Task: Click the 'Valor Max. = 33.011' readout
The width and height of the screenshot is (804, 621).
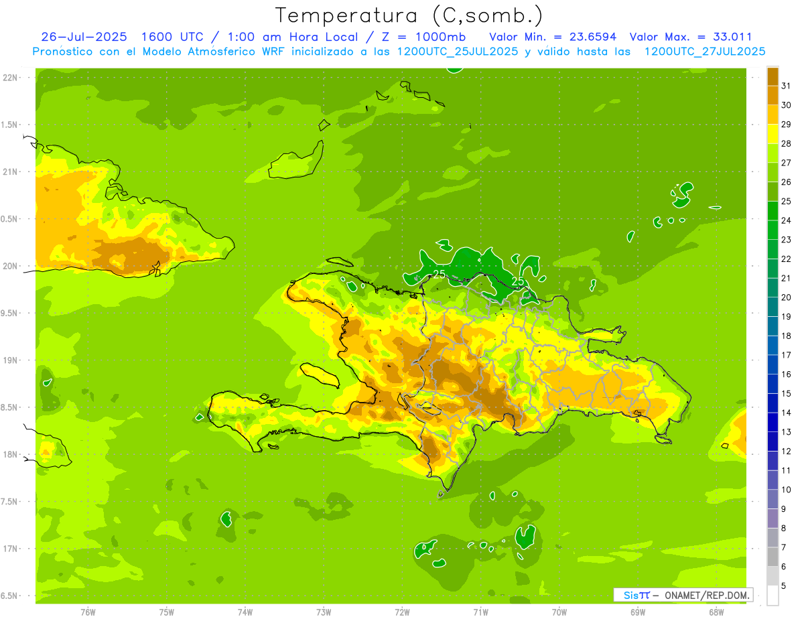Action: tap(691, 37)
